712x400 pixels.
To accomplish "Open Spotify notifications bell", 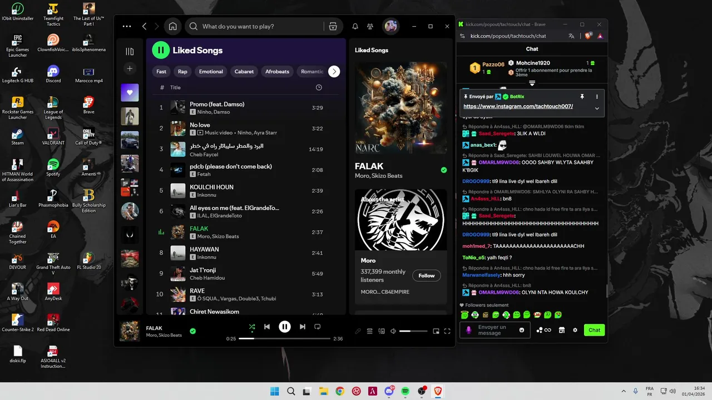I will tap(355, 26).
